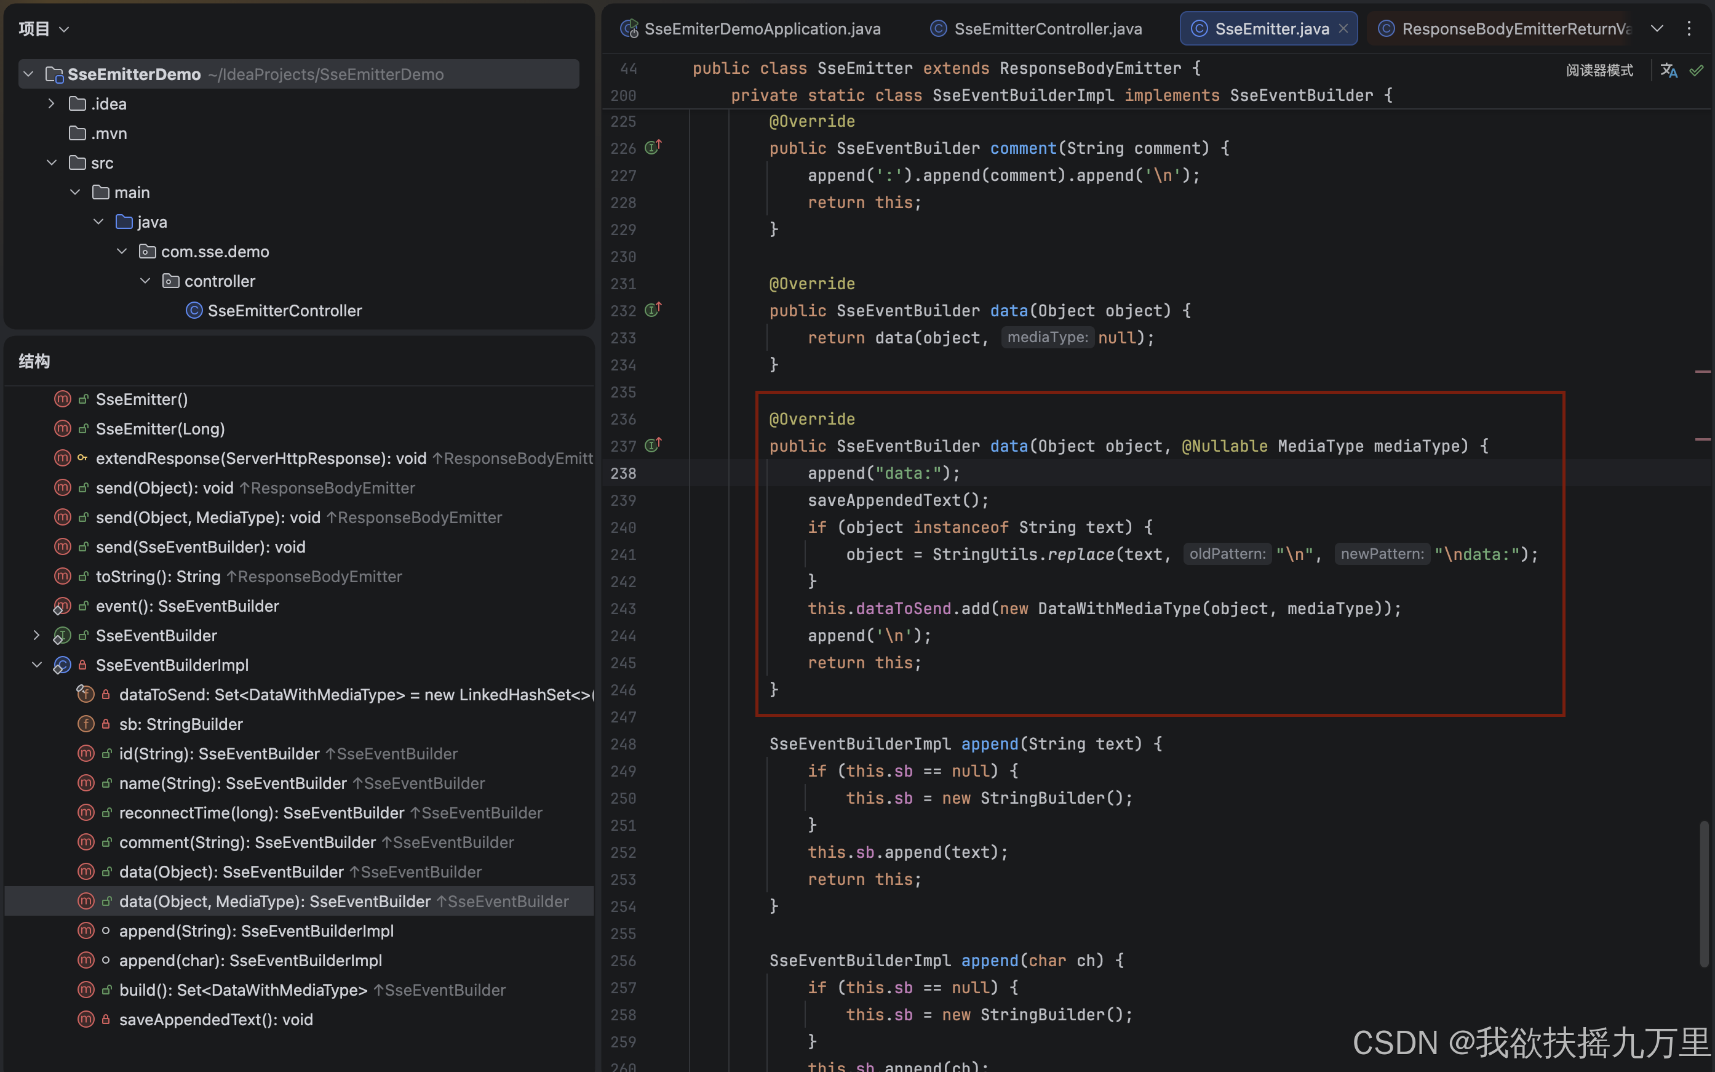Expand SseEventBuilder in the structure panel
The image size is (1715, 1072).
click(x=36, y=635)
